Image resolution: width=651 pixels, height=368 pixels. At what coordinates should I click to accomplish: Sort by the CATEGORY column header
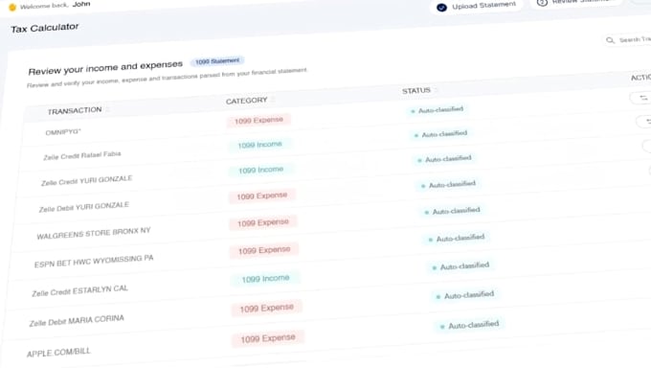tap(247, 101)
